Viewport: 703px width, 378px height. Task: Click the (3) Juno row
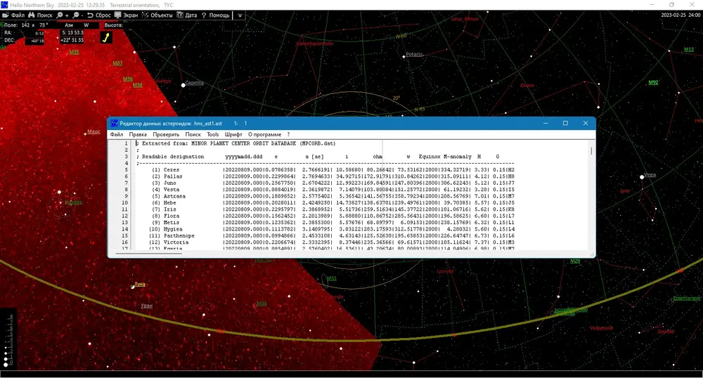coord(333,183)
